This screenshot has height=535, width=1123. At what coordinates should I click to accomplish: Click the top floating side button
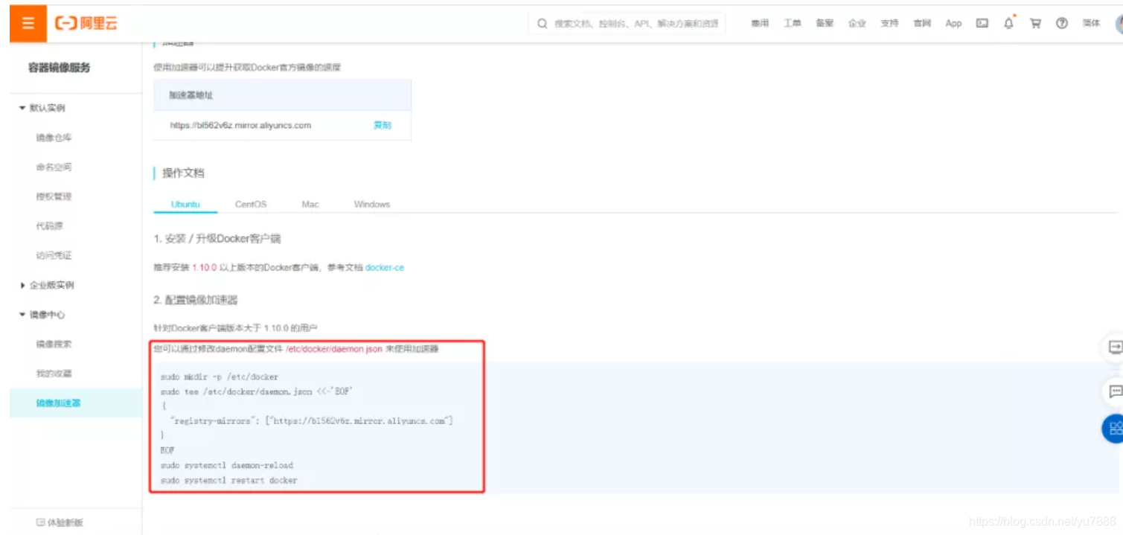click(x=1114, y=347)
